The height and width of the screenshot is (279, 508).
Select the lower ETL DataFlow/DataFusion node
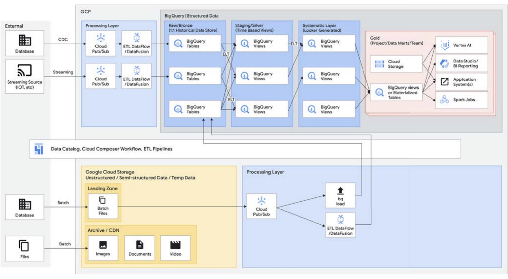point(340,225)
